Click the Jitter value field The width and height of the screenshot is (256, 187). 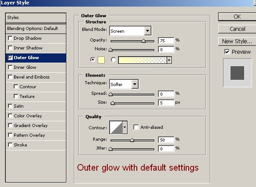(x=166, y=149)
